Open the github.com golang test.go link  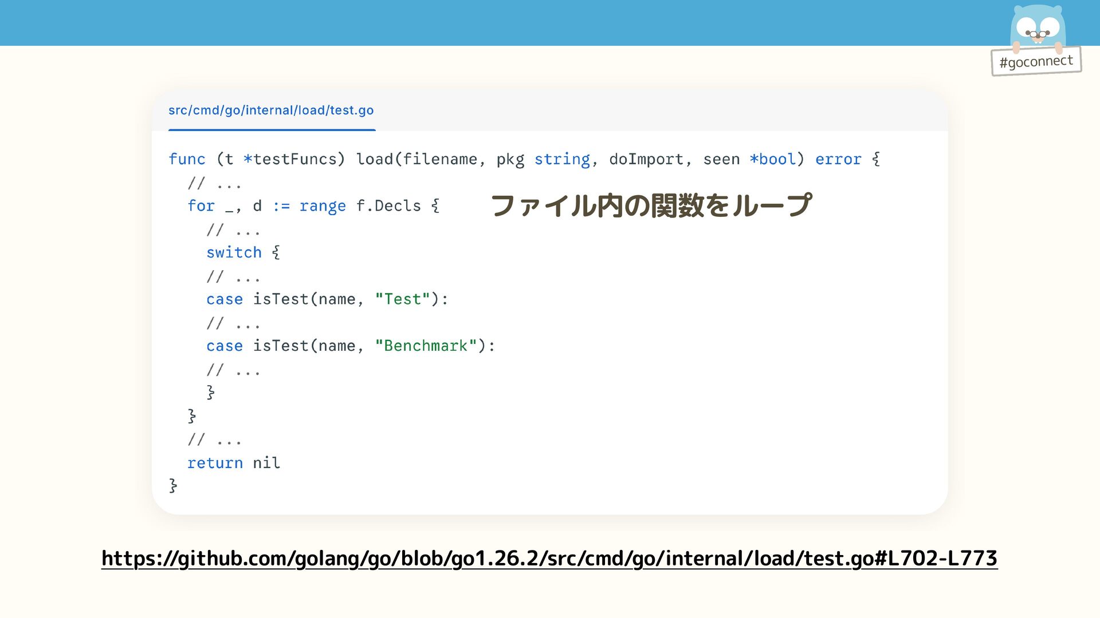pyautogui.click(x=549, y=558)
